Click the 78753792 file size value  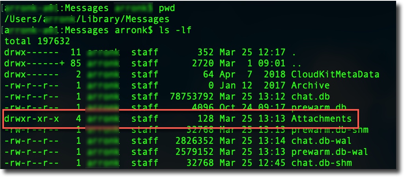pyautogui.click(x=192, y=97)
